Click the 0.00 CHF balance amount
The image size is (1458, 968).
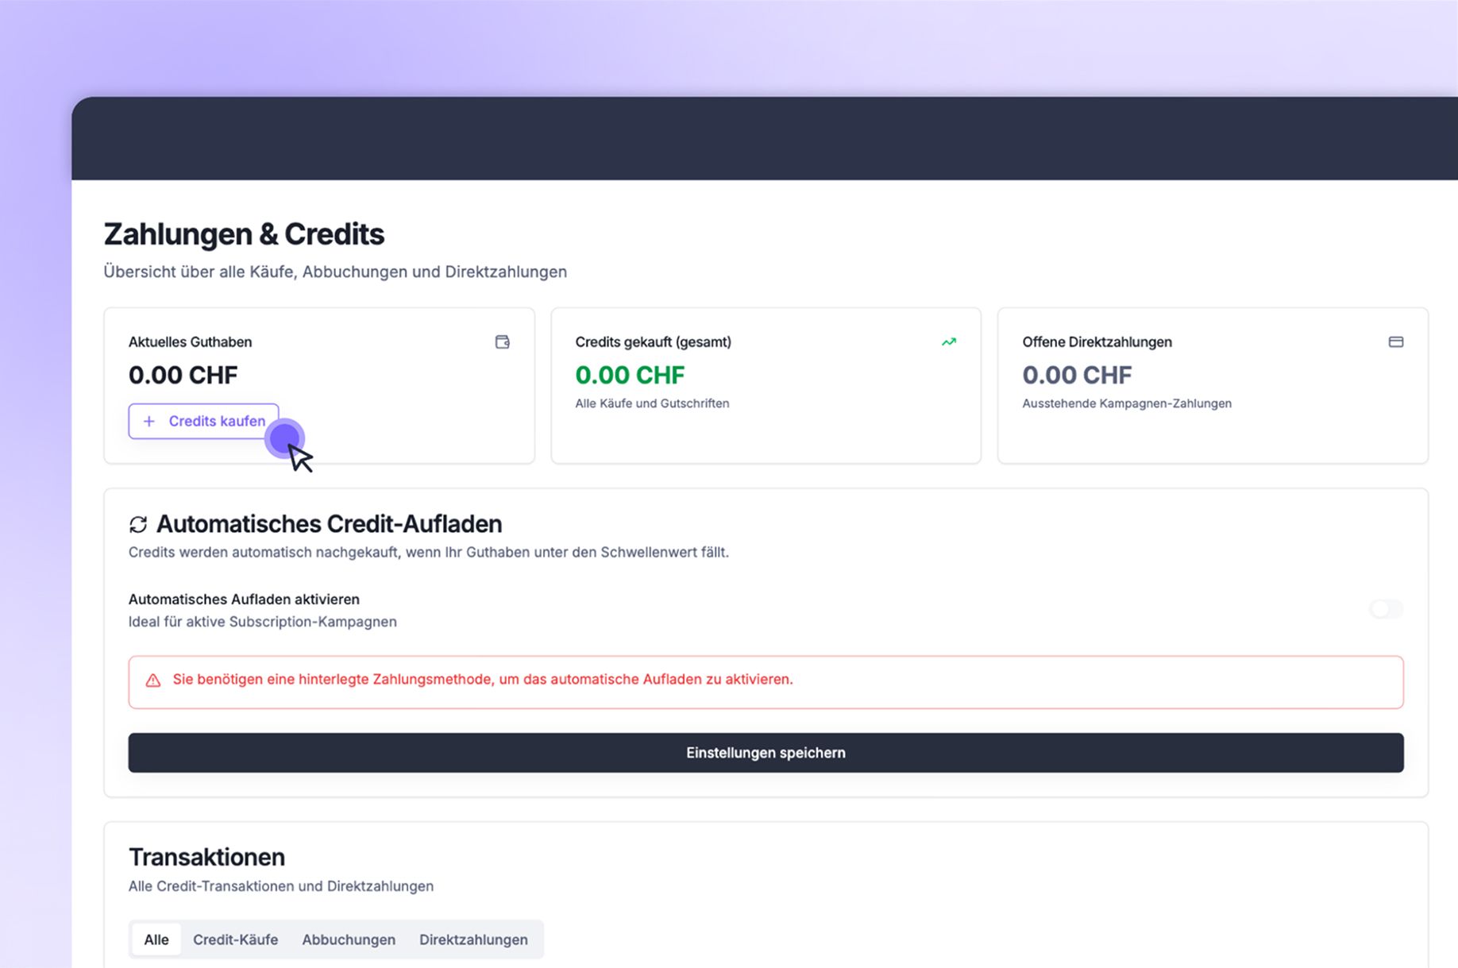[183, 374]
